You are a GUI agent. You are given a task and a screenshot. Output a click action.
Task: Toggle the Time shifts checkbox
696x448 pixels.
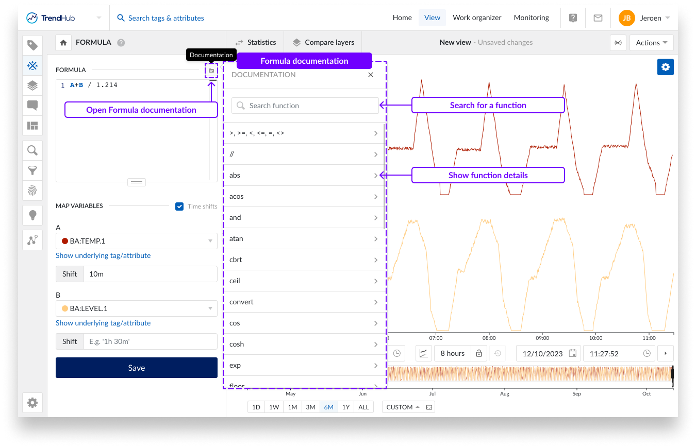pos(179,206)
